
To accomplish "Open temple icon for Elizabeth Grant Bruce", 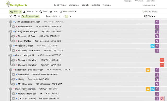I will (157, 51).
